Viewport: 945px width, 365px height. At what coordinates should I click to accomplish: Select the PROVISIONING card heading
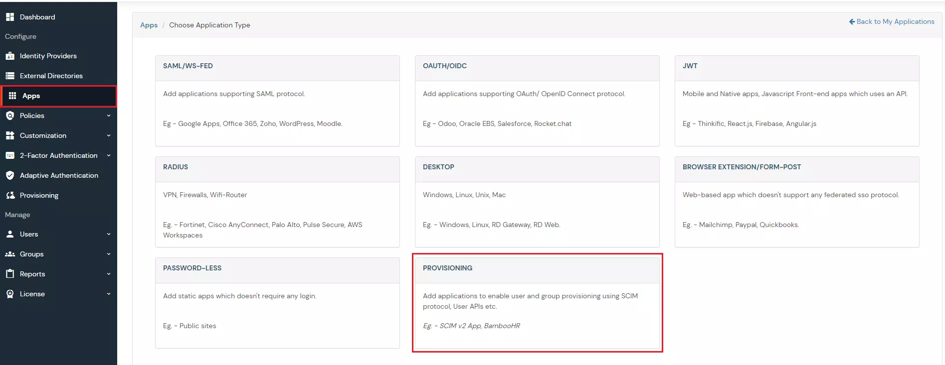[x=447, y=268]
